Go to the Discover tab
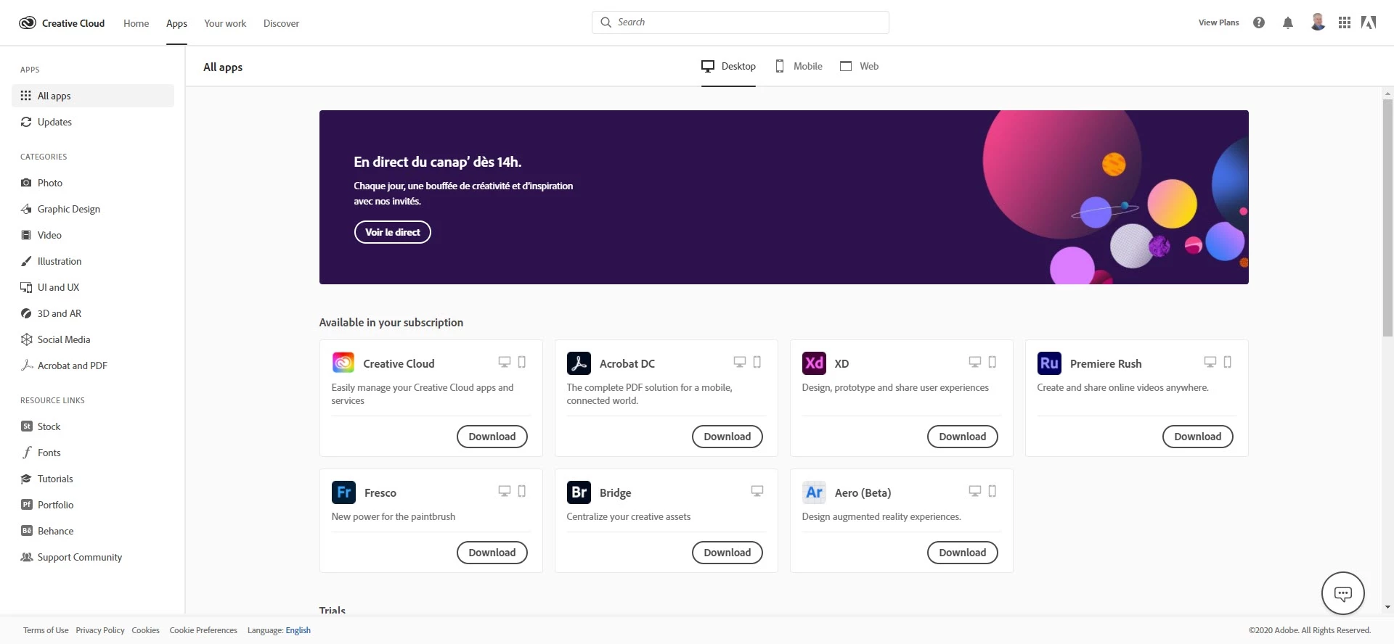Viewport: 1394px width, 644px height. click(x=281, y=23)
